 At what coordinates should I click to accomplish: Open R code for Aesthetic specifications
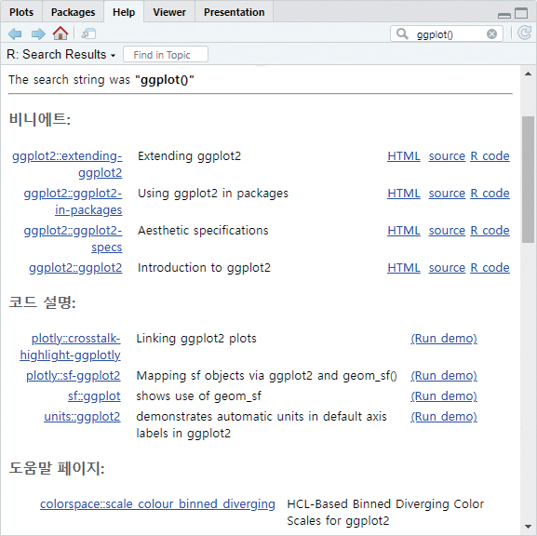(x=490, y=231)
